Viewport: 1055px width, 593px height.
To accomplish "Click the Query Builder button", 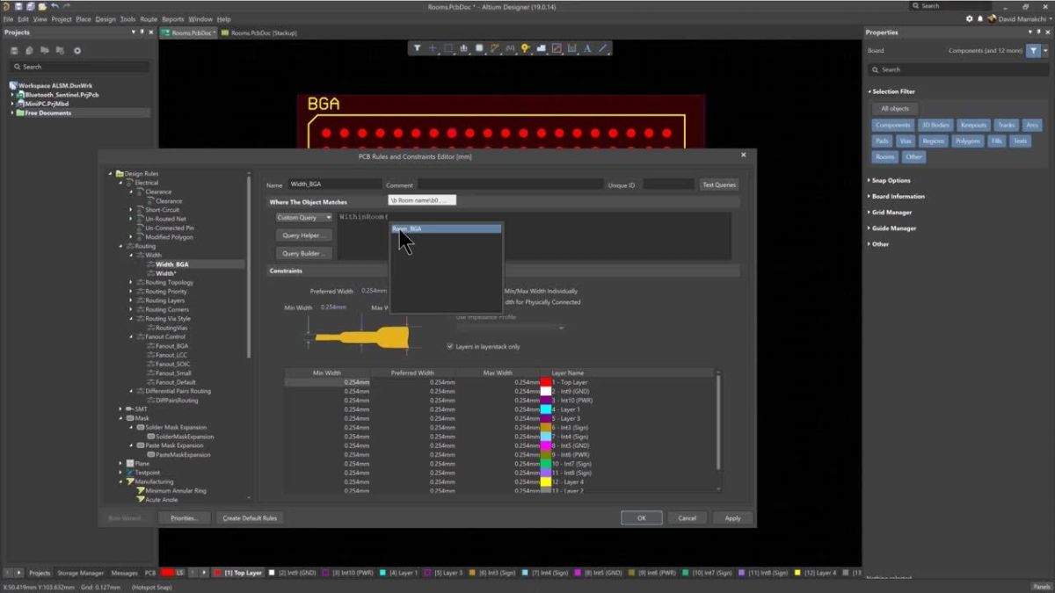I will (303, 253).
